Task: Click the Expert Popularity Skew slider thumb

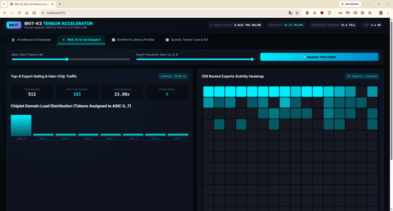Action: pyautogui.click(x=252, y=59)
